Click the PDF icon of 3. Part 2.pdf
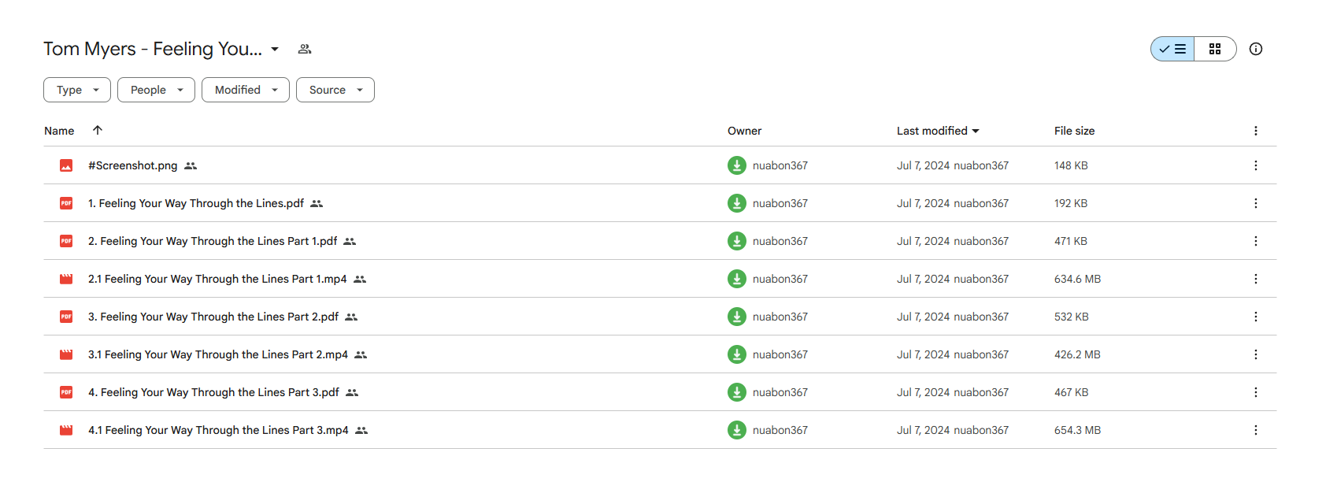The height and width of the screenshot is (493, 1326). tap(66, 317)
